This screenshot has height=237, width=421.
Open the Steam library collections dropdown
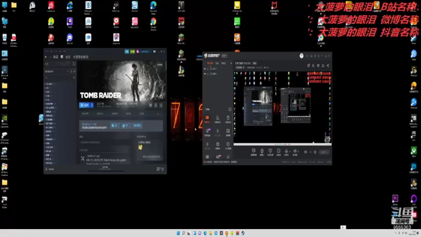[56, 71]
